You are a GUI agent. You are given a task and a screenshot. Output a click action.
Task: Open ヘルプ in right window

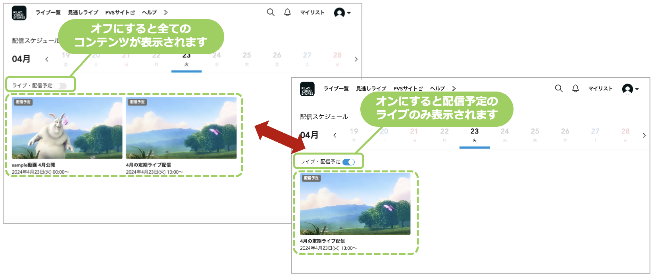tap(437, 89)
